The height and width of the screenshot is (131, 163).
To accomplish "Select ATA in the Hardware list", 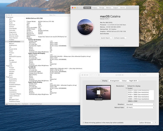I will pyautogui.click(x=10, y=19).
